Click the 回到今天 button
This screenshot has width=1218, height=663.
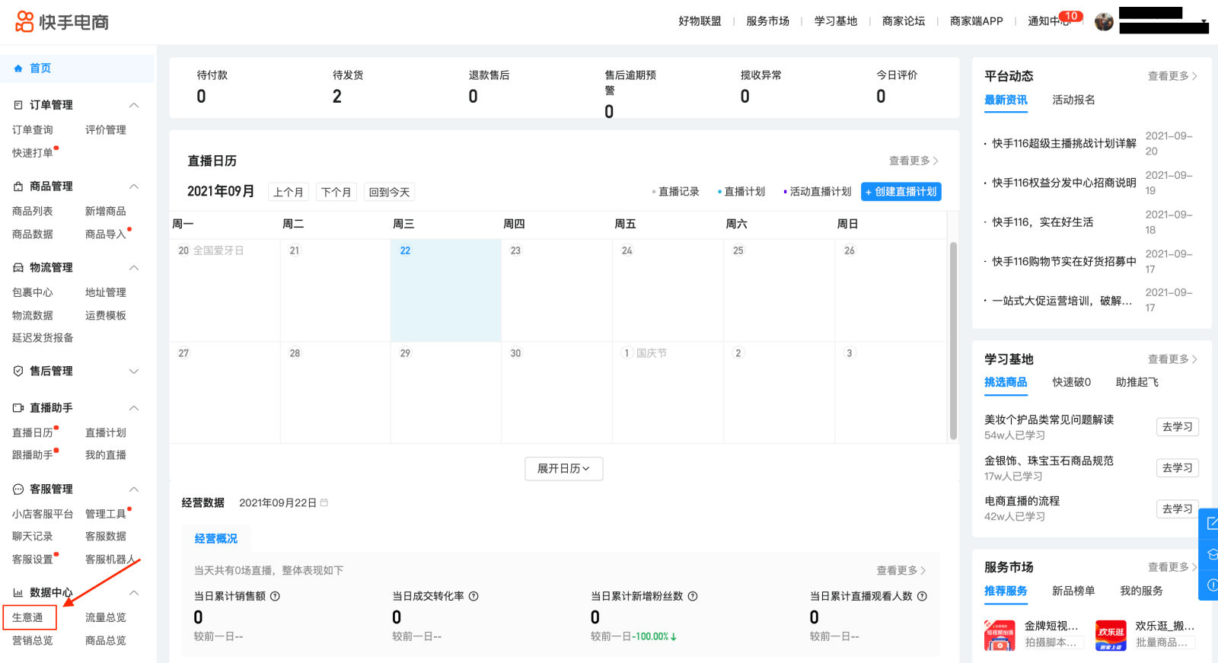[389, 192]
